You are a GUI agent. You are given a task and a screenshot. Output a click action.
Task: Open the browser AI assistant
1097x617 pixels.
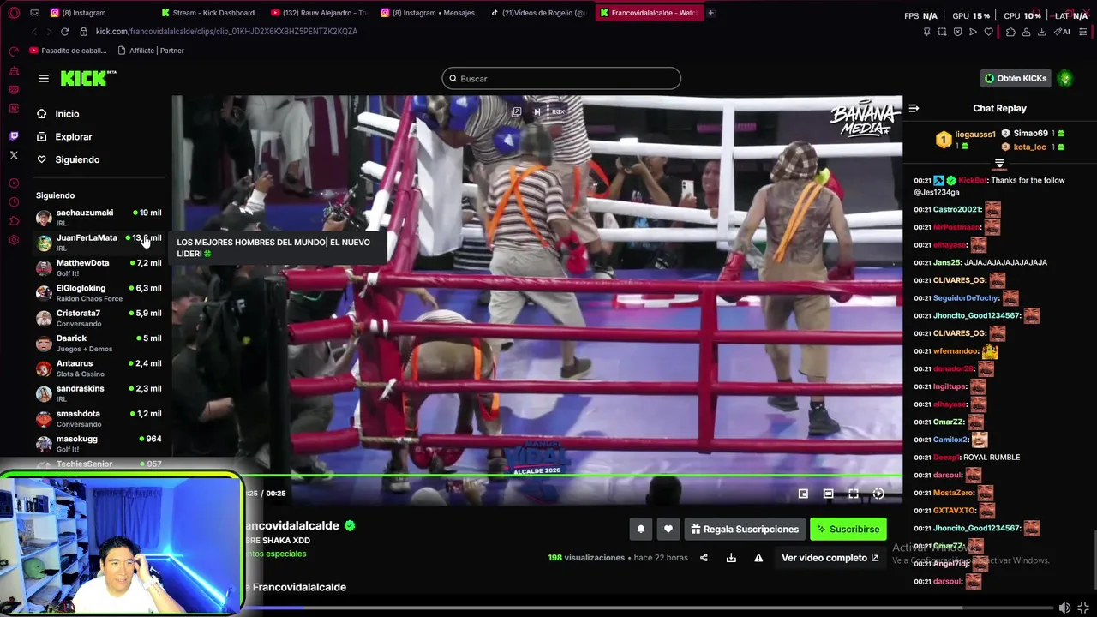1062,32
